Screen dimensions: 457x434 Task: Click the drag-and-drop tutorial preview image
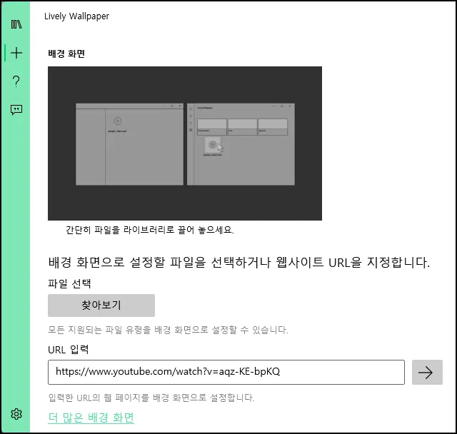pyautogui.click(x=185, y=143)
